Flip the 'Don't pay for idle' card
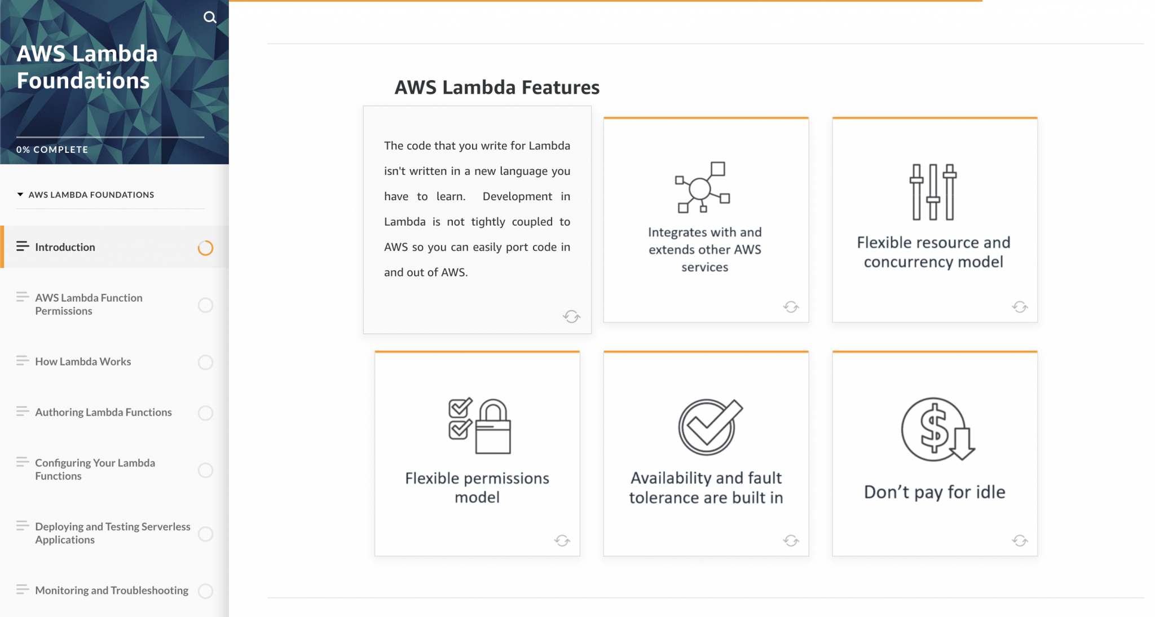 pos(1020,540)
